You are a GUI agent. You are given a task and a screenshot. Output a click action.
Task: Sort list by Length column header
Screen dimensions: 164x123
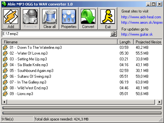coord(125,42)
